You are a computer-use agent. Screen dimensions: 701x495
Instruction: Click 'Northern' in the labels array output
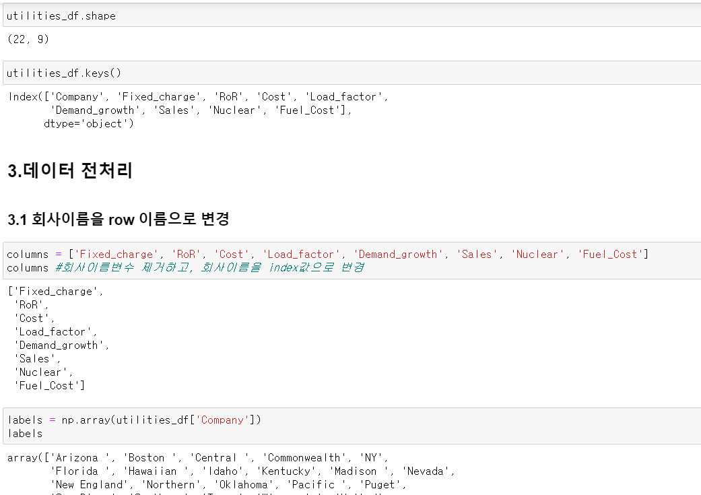click(170, 485)
